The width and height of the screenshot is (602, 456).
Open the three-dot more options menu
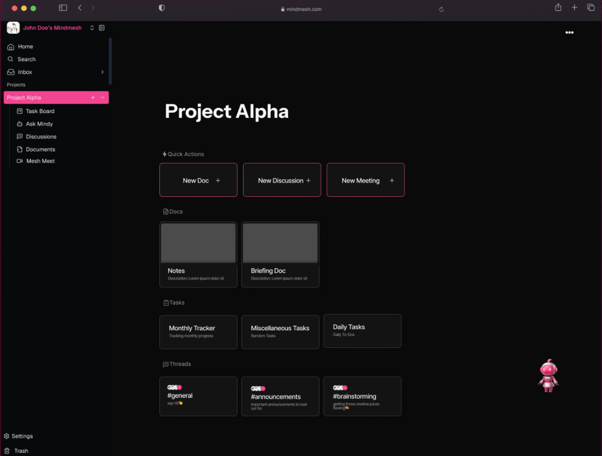(x=569, y=33)
